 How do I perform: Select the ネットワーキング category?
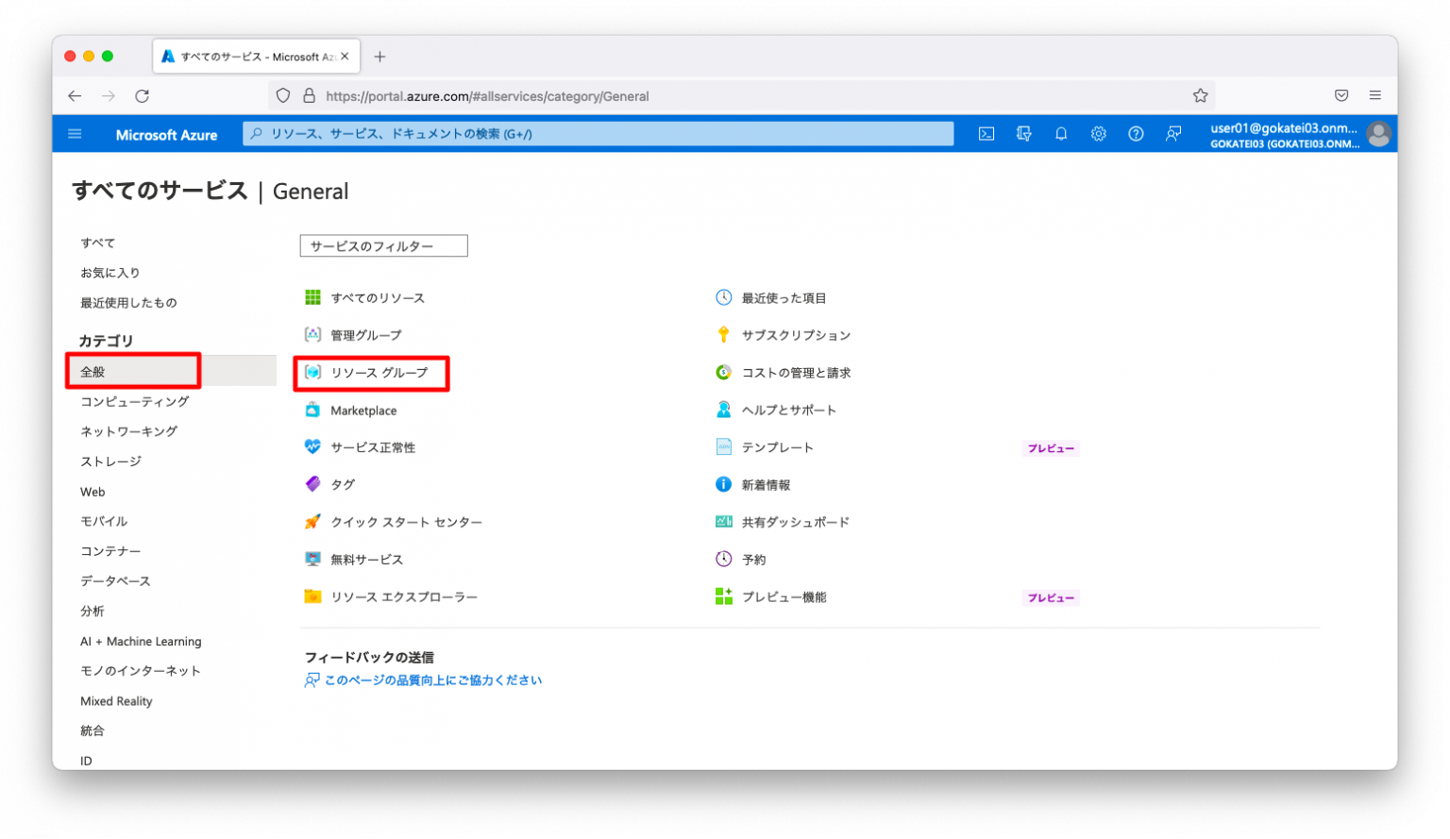point(129,432)
